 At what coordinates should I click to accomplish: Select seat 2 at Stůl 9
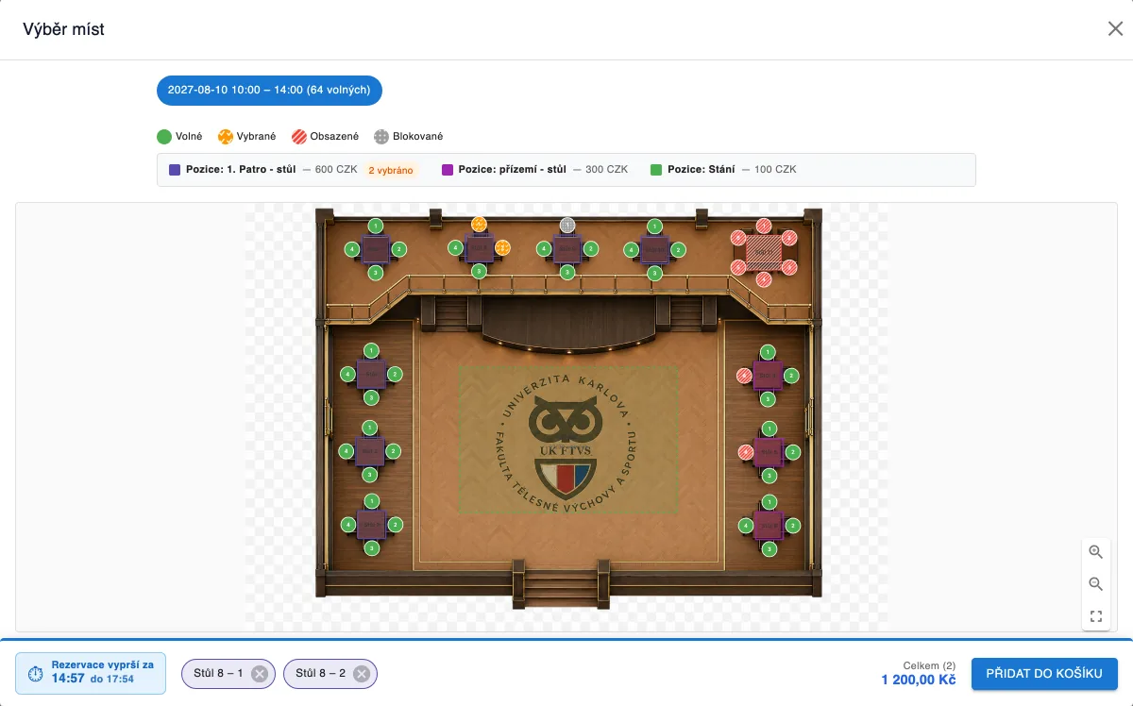[x=591, y=249]
